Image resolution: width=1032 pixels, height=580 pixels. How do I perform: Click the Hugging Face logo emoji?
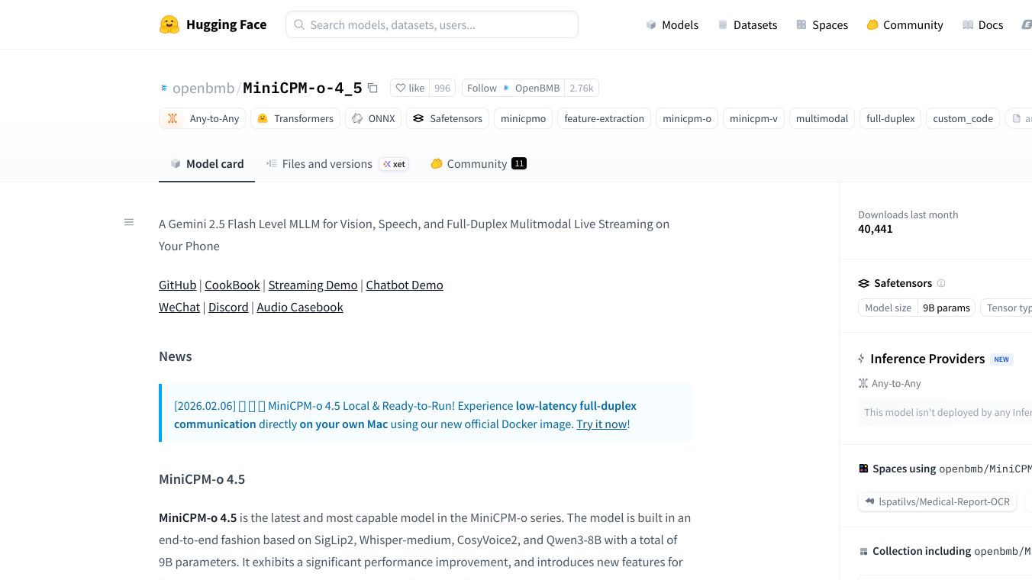point(169,24)
